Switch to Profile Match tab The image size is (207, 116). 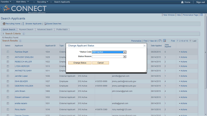pyautogui.click(x=62, y=29)
